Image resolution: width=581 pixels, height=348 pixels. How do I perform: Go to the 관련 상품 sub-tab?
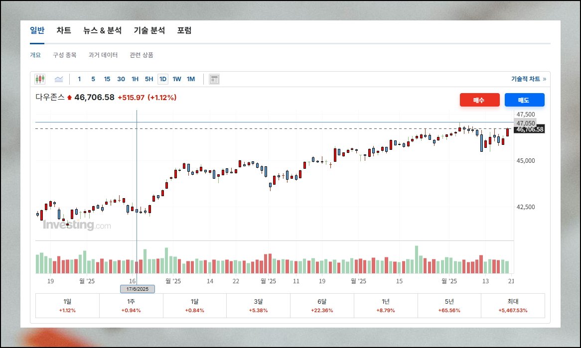(x=142, y=55)
